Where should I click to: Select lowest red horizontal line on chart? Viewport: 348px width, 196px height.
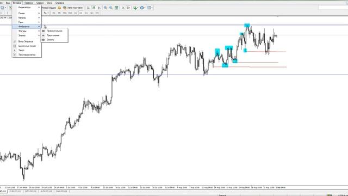point(250,67)
